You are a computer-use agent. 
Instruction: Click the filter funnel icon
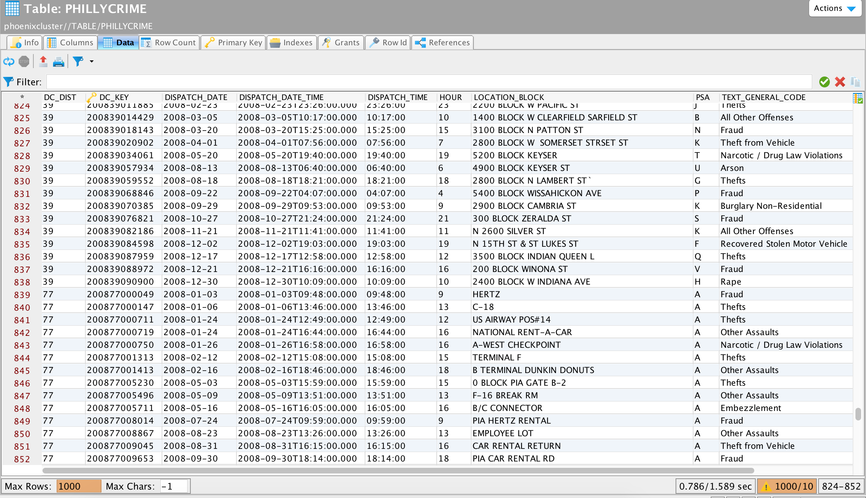pos(77,61)
